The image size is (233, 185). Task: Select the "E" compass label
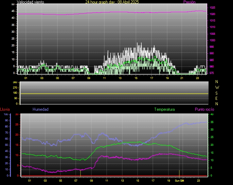(216, 98)
